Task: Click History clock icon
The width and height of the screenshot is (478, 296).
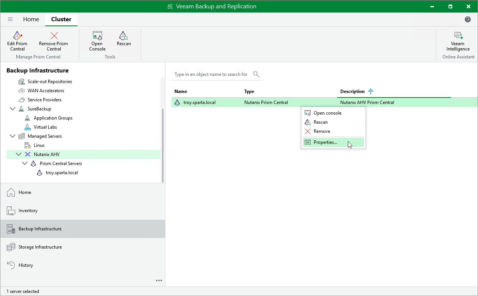Action: 11,265
